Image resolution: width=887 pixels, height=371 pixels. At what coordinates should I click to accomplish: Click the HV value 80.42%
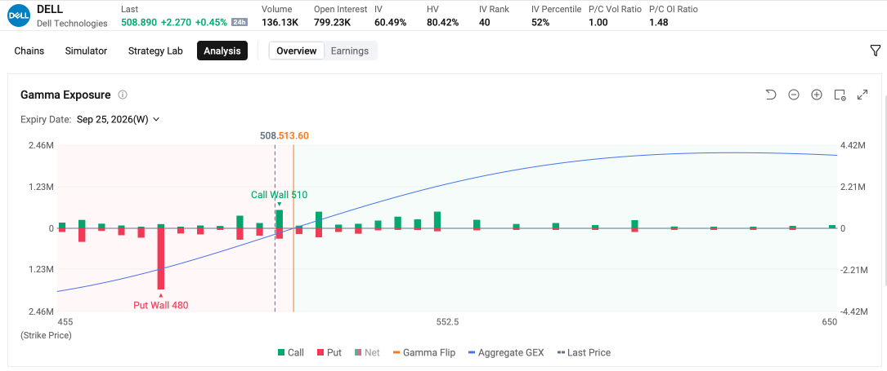pyautogui.click(x=442, y=23)
